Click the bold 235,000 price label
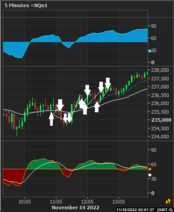The height and width of the screenshot is (212, 174). click(161, 120)
